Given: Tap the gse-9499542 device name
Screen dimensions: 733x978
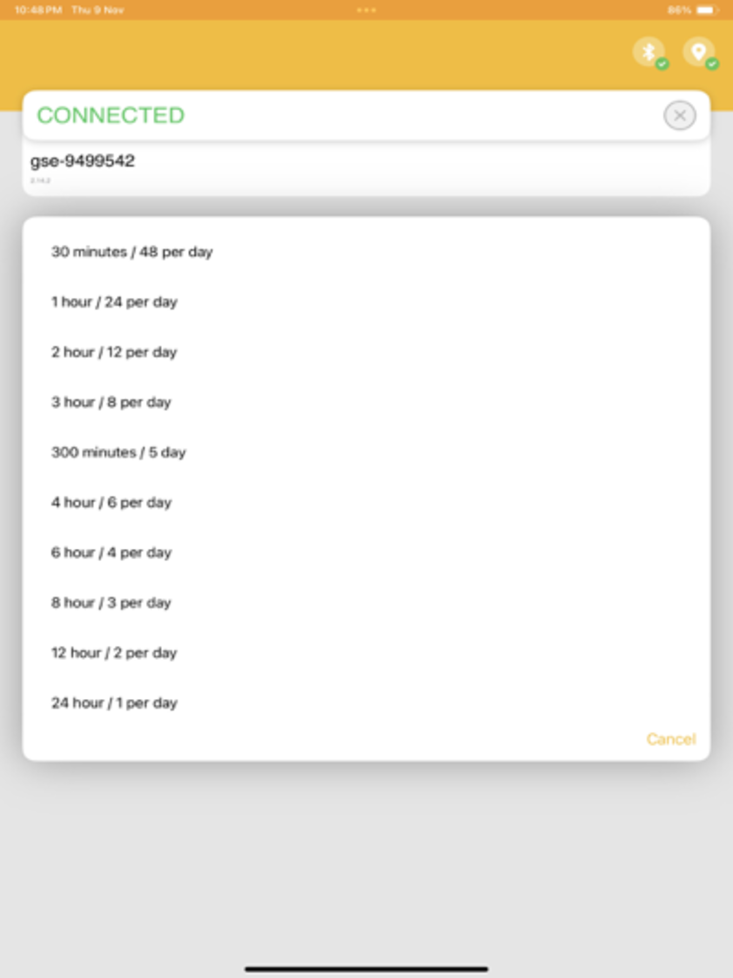Looking at the screenshot, I should point(82,161).
